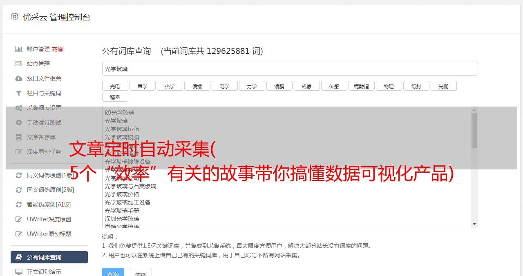Open 接口文件相关 via its cloud icon
This screenshot has height=276, width=523.
[x=19, y=78]
